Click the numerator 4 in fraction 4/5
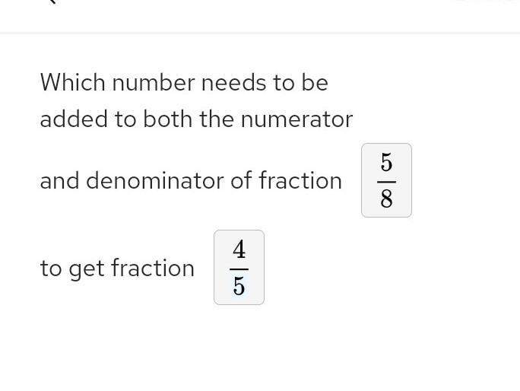 point(239,250)
